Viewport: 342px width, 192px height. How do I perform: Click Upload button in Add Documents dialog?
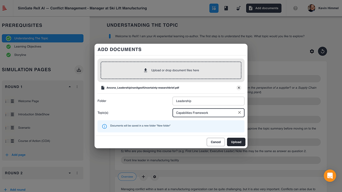pyautogui.click(x=236, y=142)
